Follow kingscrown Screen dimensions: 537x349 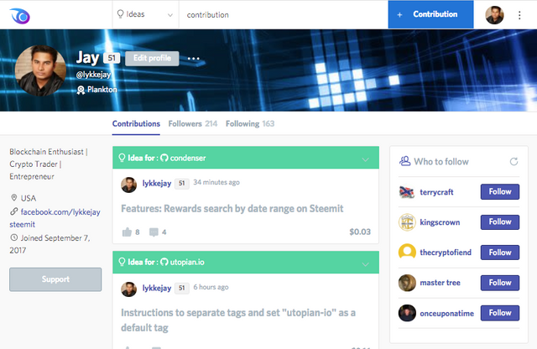(500, 222)
